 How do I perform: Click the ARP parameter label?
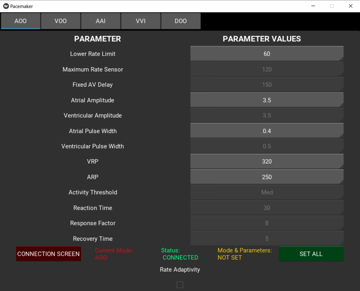point(93,177)
